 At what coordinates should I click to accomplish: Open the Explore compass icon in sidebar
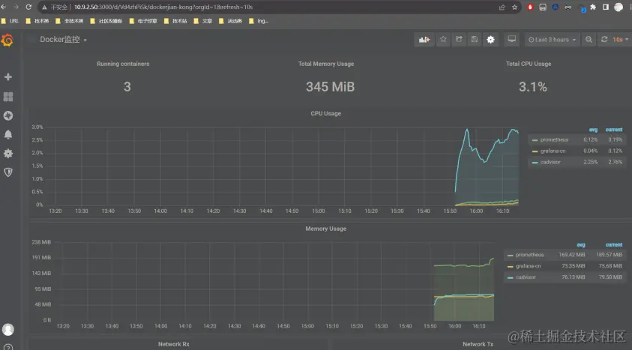pos(8,115)
